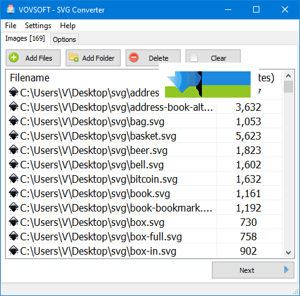Click the red minus Delete icon

[x=134, y=58]
